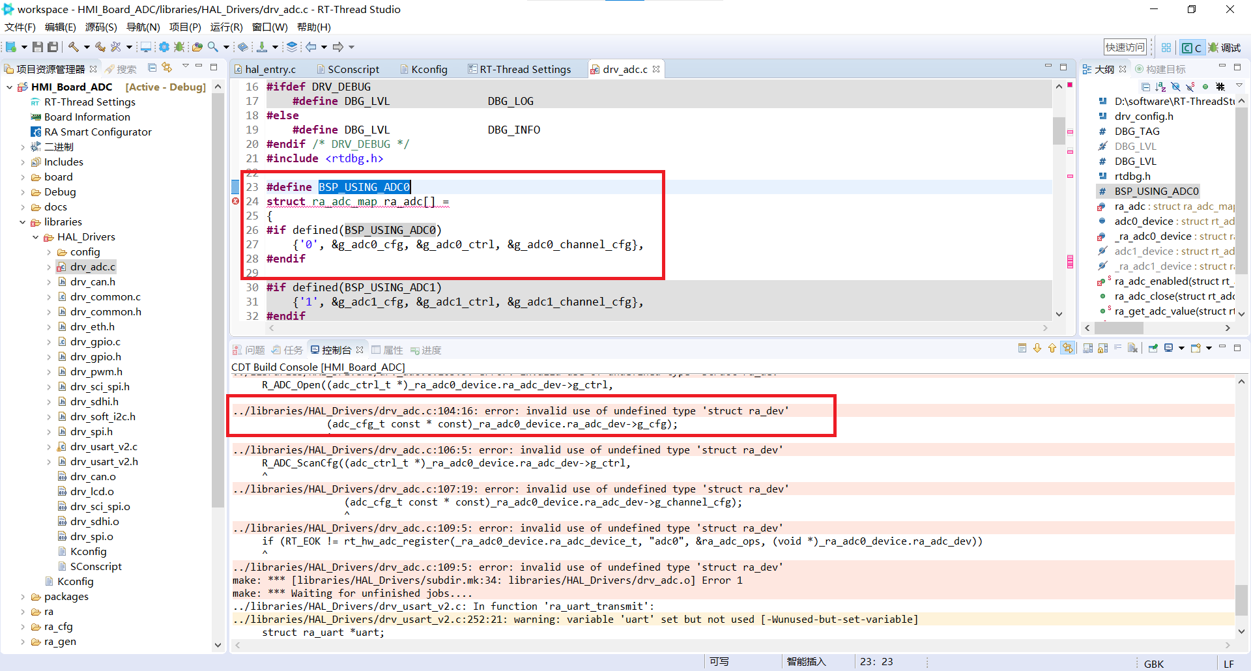This screenshot has width=1251, height=671.
Task: Collapse the HMI_Board_ADC project node
Action: click(x=10, y=87)
